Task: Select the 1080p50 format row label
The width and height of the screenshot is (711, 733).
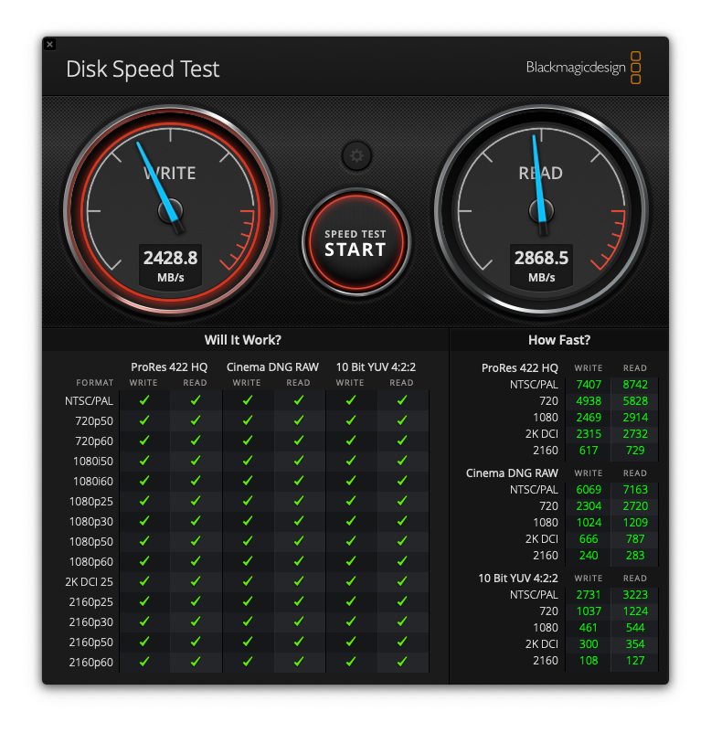Action: tap(90, 542)
